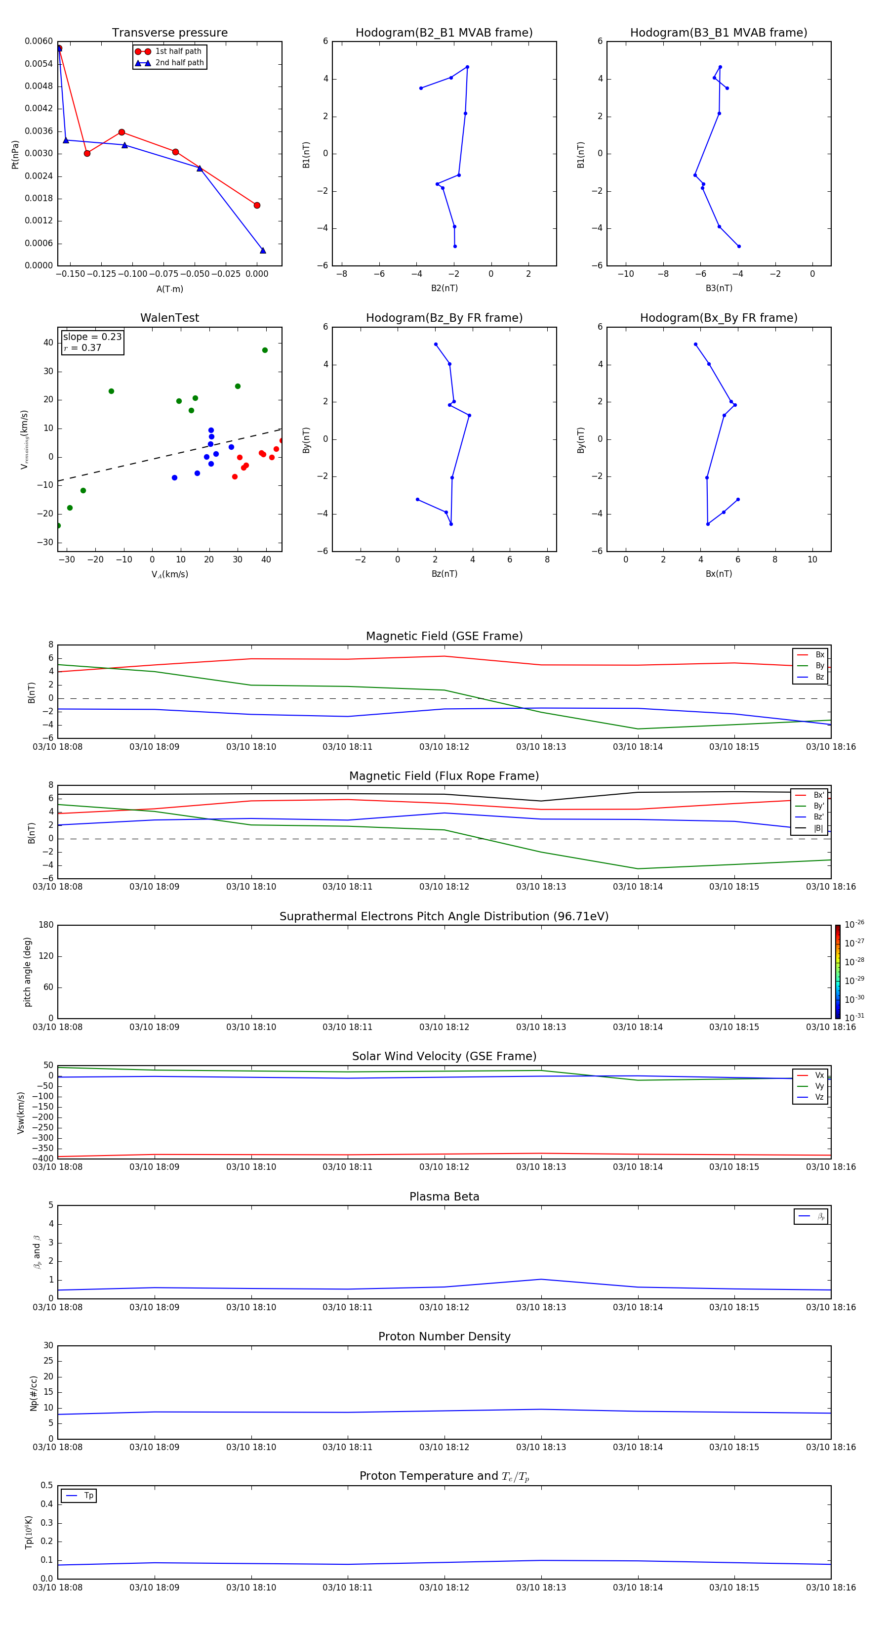Screen dimensions: 889x1631
Task: Click the 'Tp' legend entry in temperature plot
Action: [x=79, y=1496]
